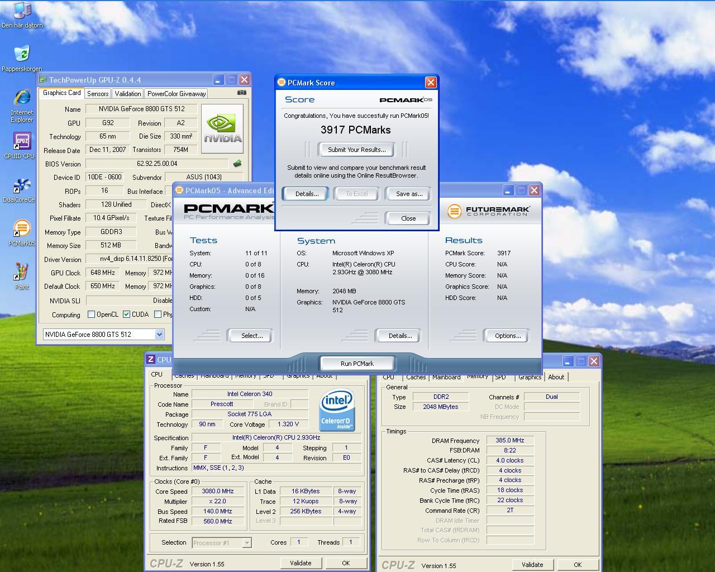Viewport: 715px width, 572px height.
Task: Switch to the Sensors tab in GPU-Z
Action: pos(98,94)
